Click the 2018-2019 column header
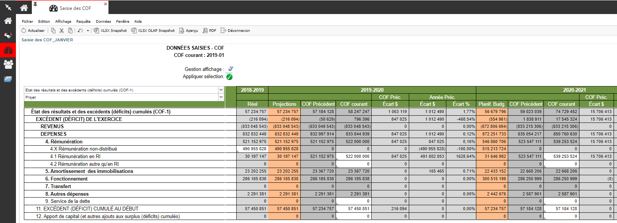 click(x=252, y=90)
